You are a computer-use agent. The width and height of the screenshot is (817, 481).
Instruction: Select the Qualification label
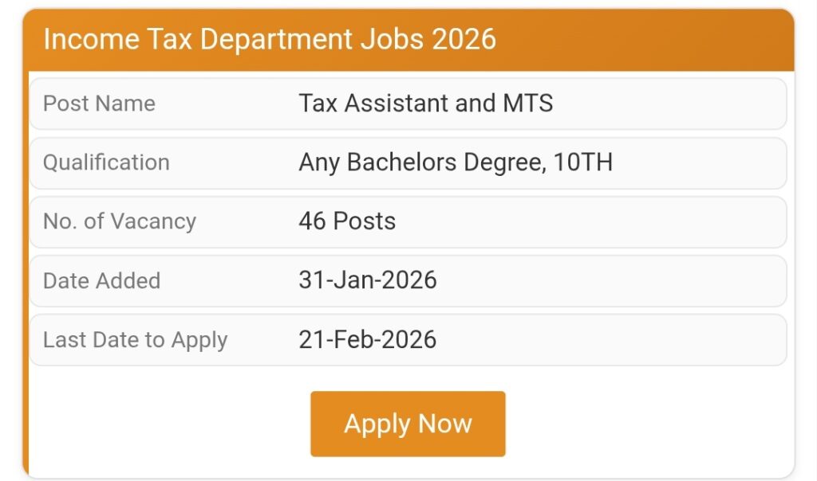pyautogui.click(x=106, y=162)
